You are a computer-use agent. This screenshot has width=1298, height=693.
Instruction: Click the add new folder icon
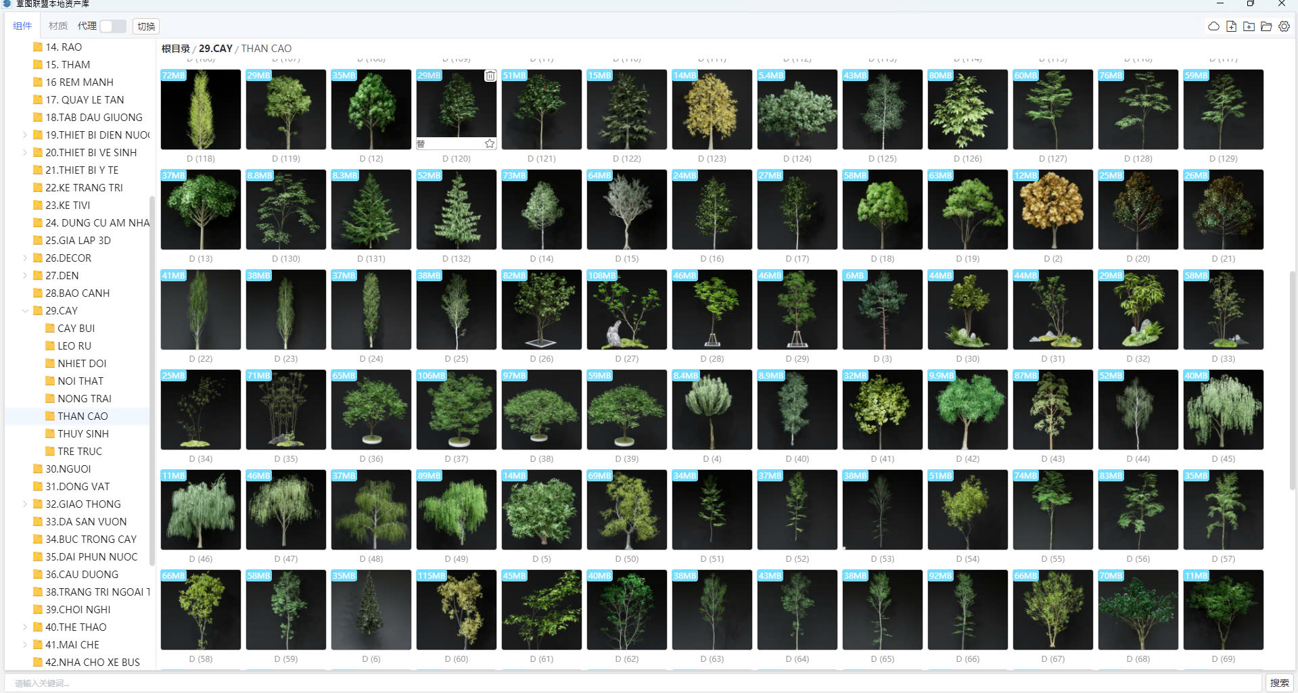click(x=1249, y=26)
